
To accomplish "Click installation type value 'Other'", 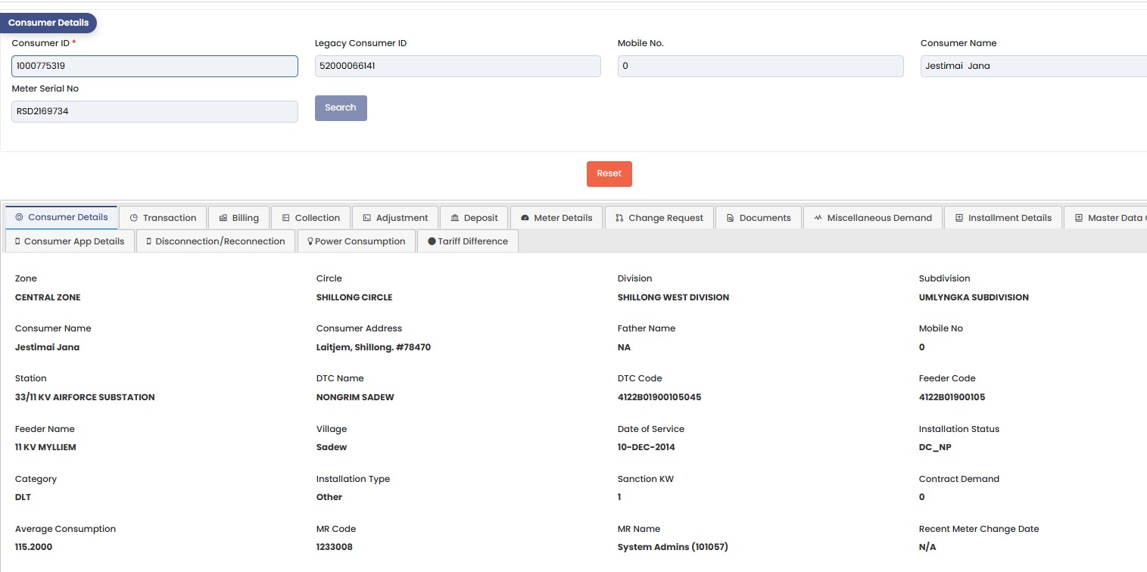I will 329,497.
